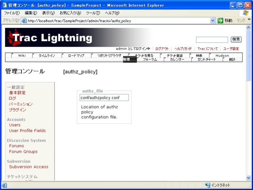Click the Trac Lightning paw logo
The image size is (253, 190).
(x=15, y=37)
